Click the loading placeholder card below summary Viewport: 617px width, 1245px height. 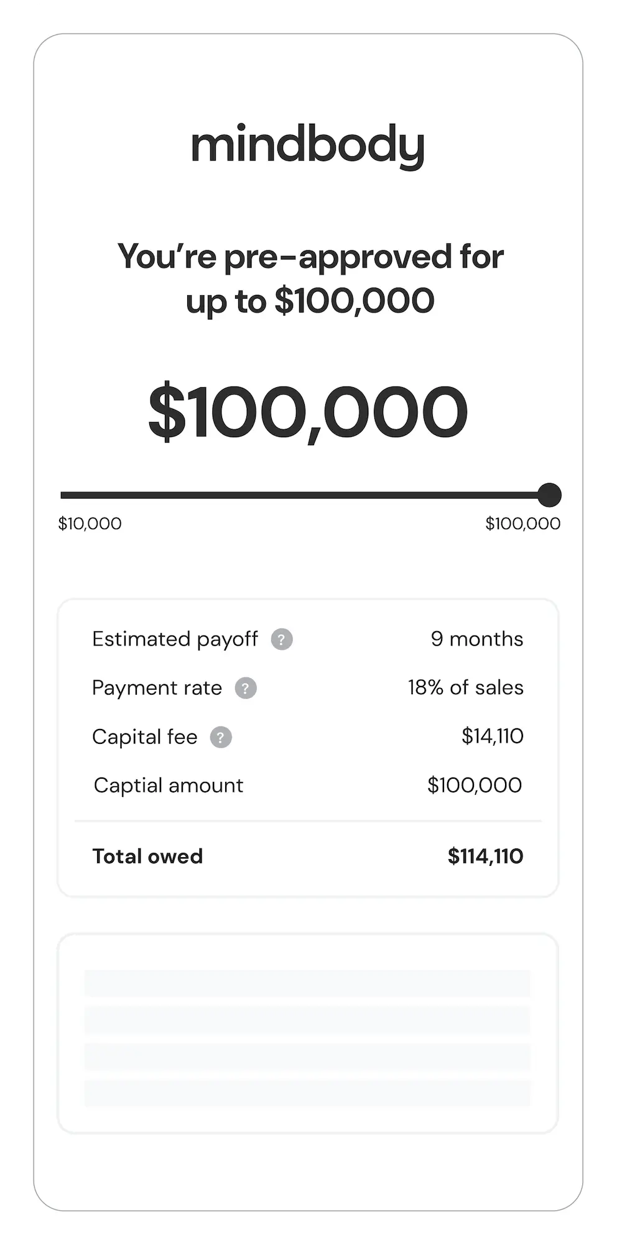[x=308, y=1033]
